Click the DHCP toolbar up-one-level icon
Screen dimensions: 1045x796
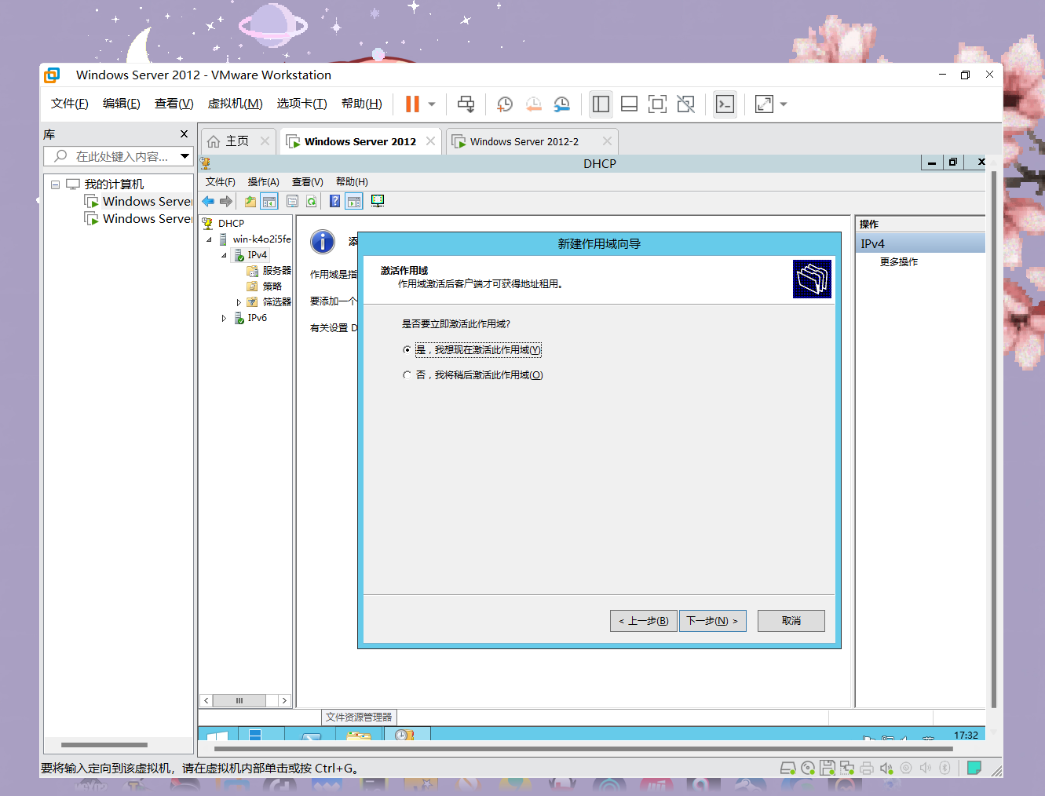[x=250, y=202]
